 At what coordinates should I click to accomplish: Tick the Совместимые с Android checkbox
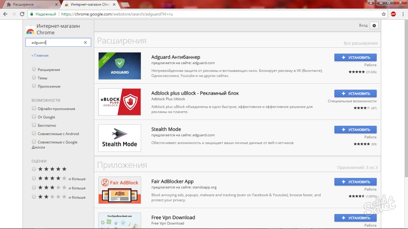34,134
